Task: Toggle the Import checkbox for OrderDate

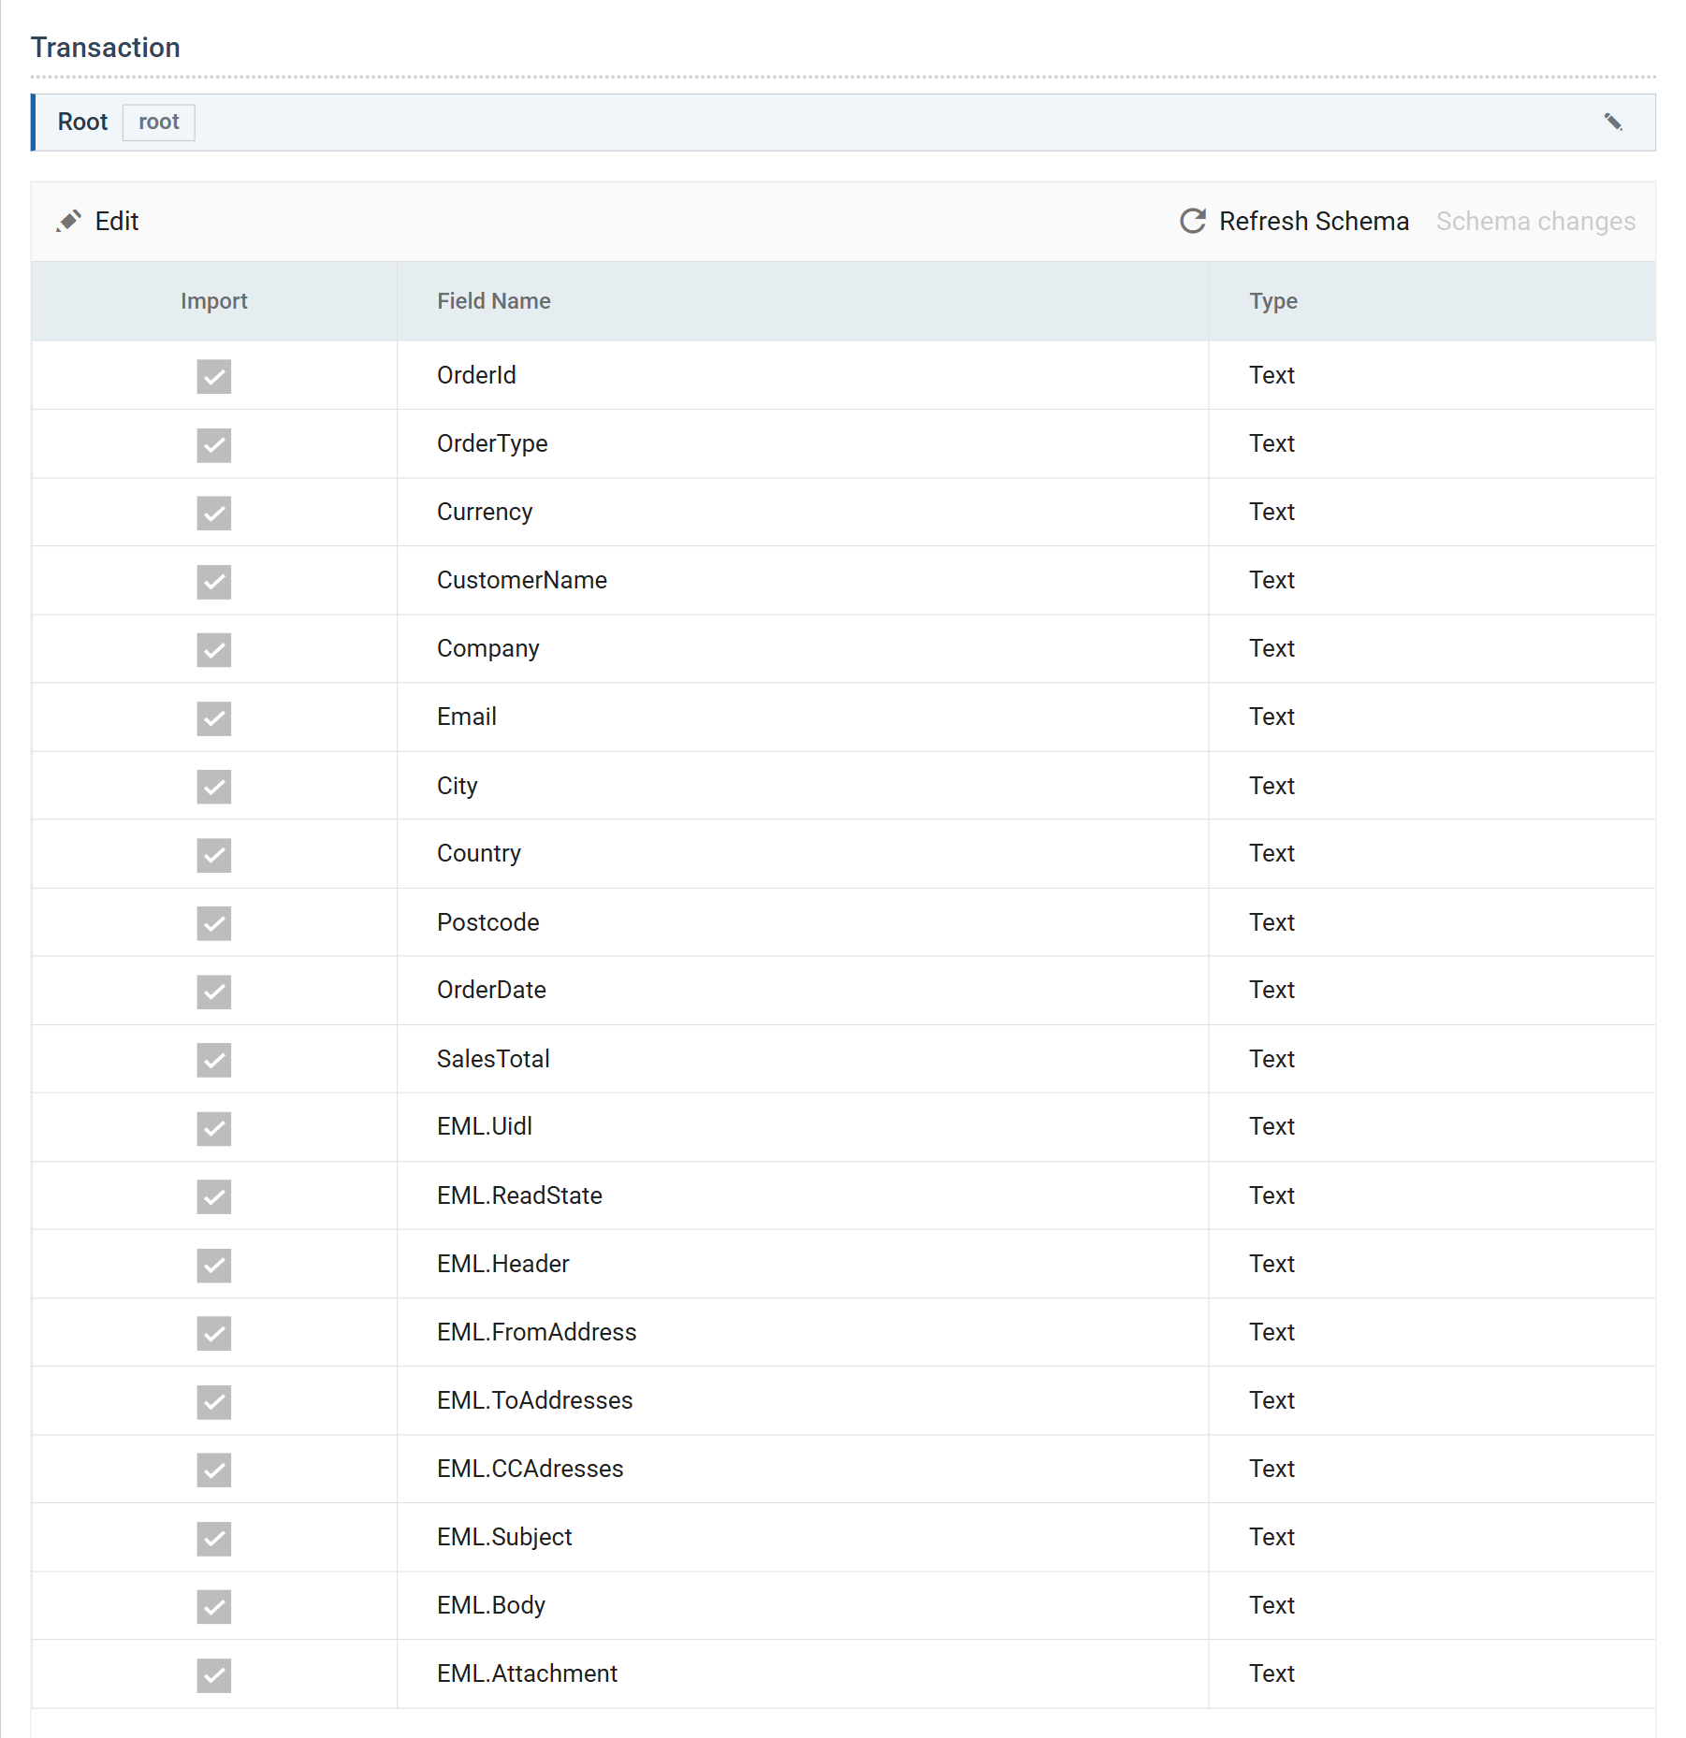Action: tap(214, 991)
